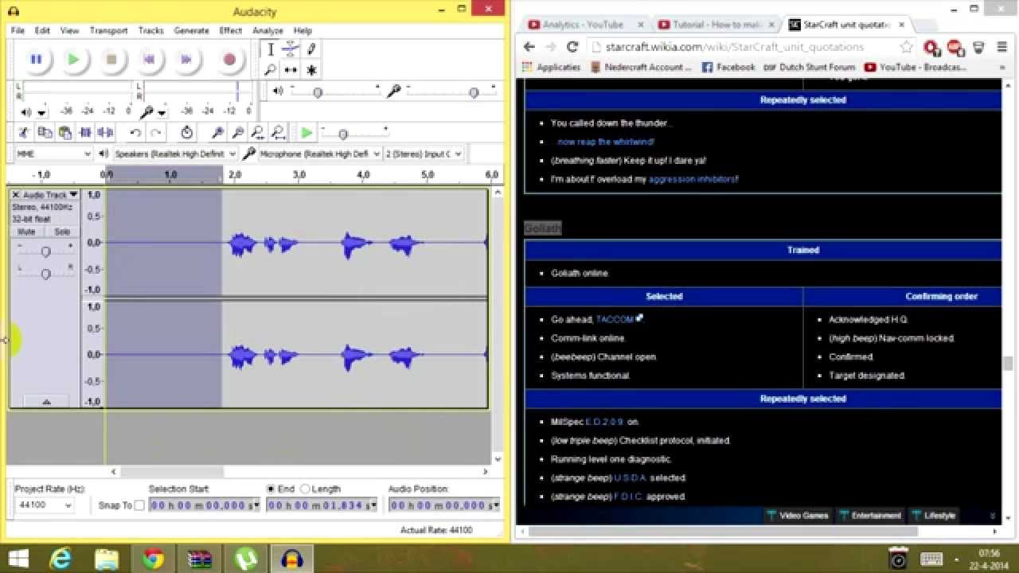1019x573 pixels.
Task: Open the MME audio host dropdown
Action: point(53,154)
